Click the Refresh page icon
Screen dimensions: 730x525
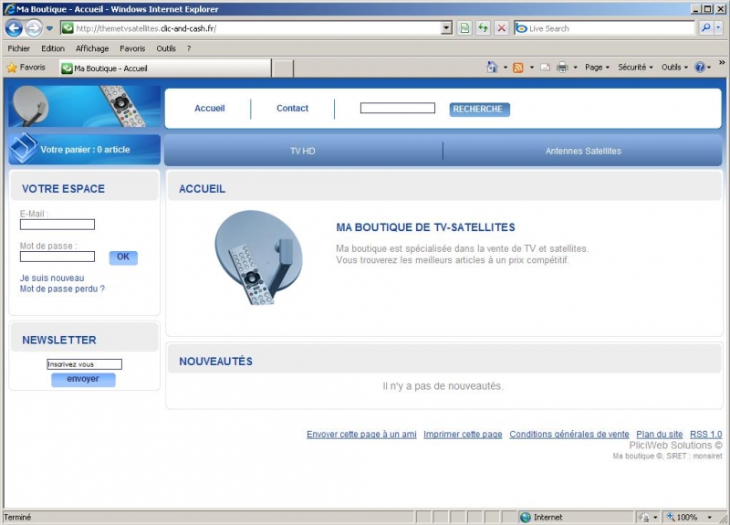click(483, 28)
